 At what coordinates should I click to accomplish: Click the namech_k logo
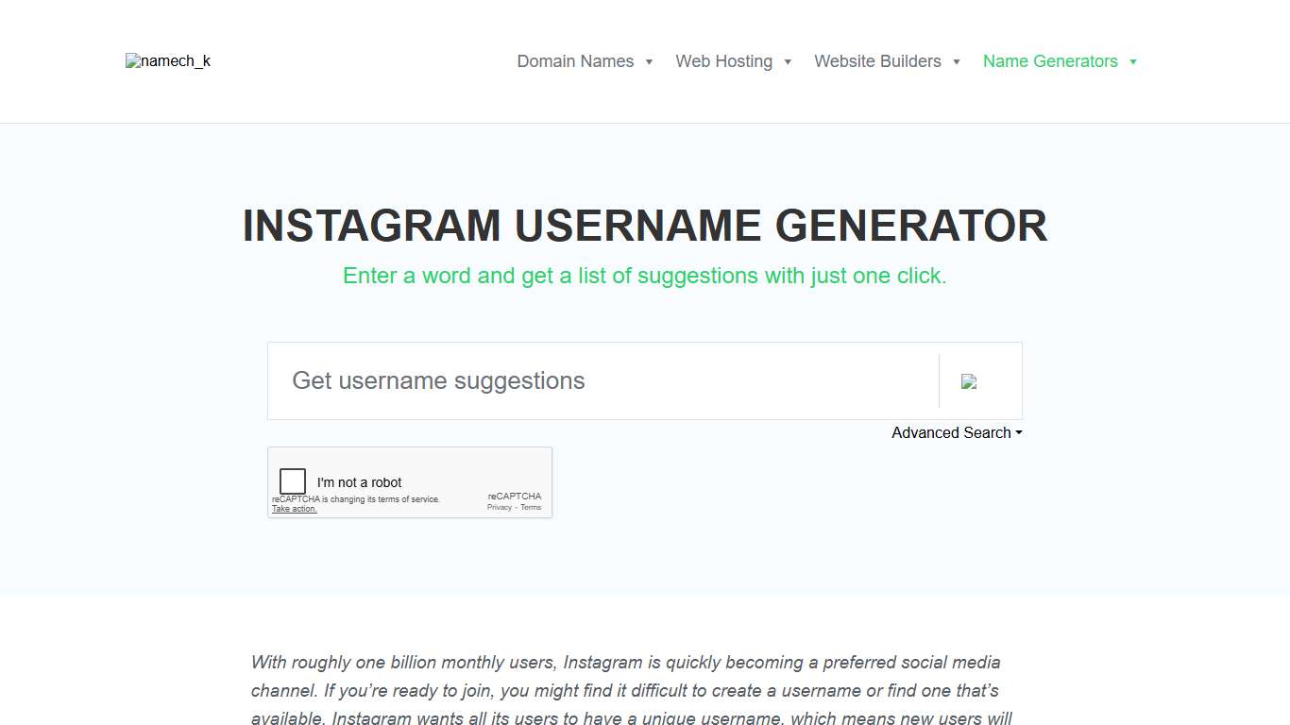(x=167, y=60)
